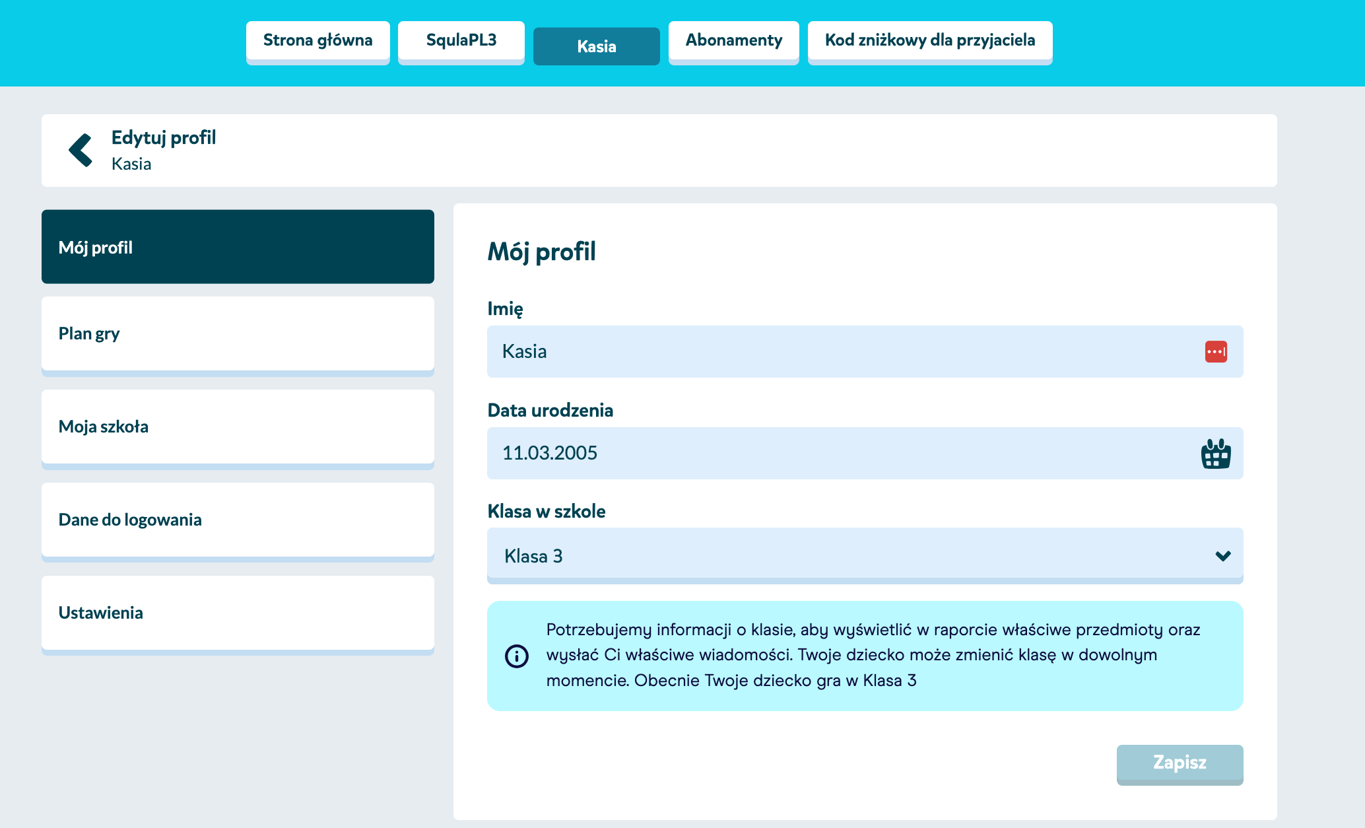Click the red password manager icon in Imię

(x=1215, y=352)
